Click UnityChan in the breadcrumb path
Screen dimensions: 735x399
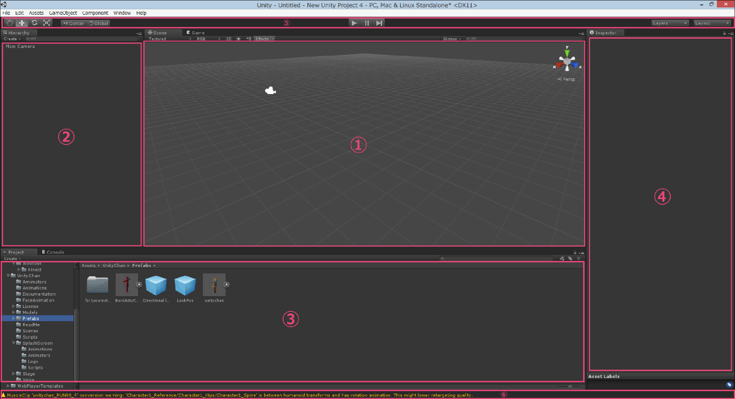click(x=114, y=265)
